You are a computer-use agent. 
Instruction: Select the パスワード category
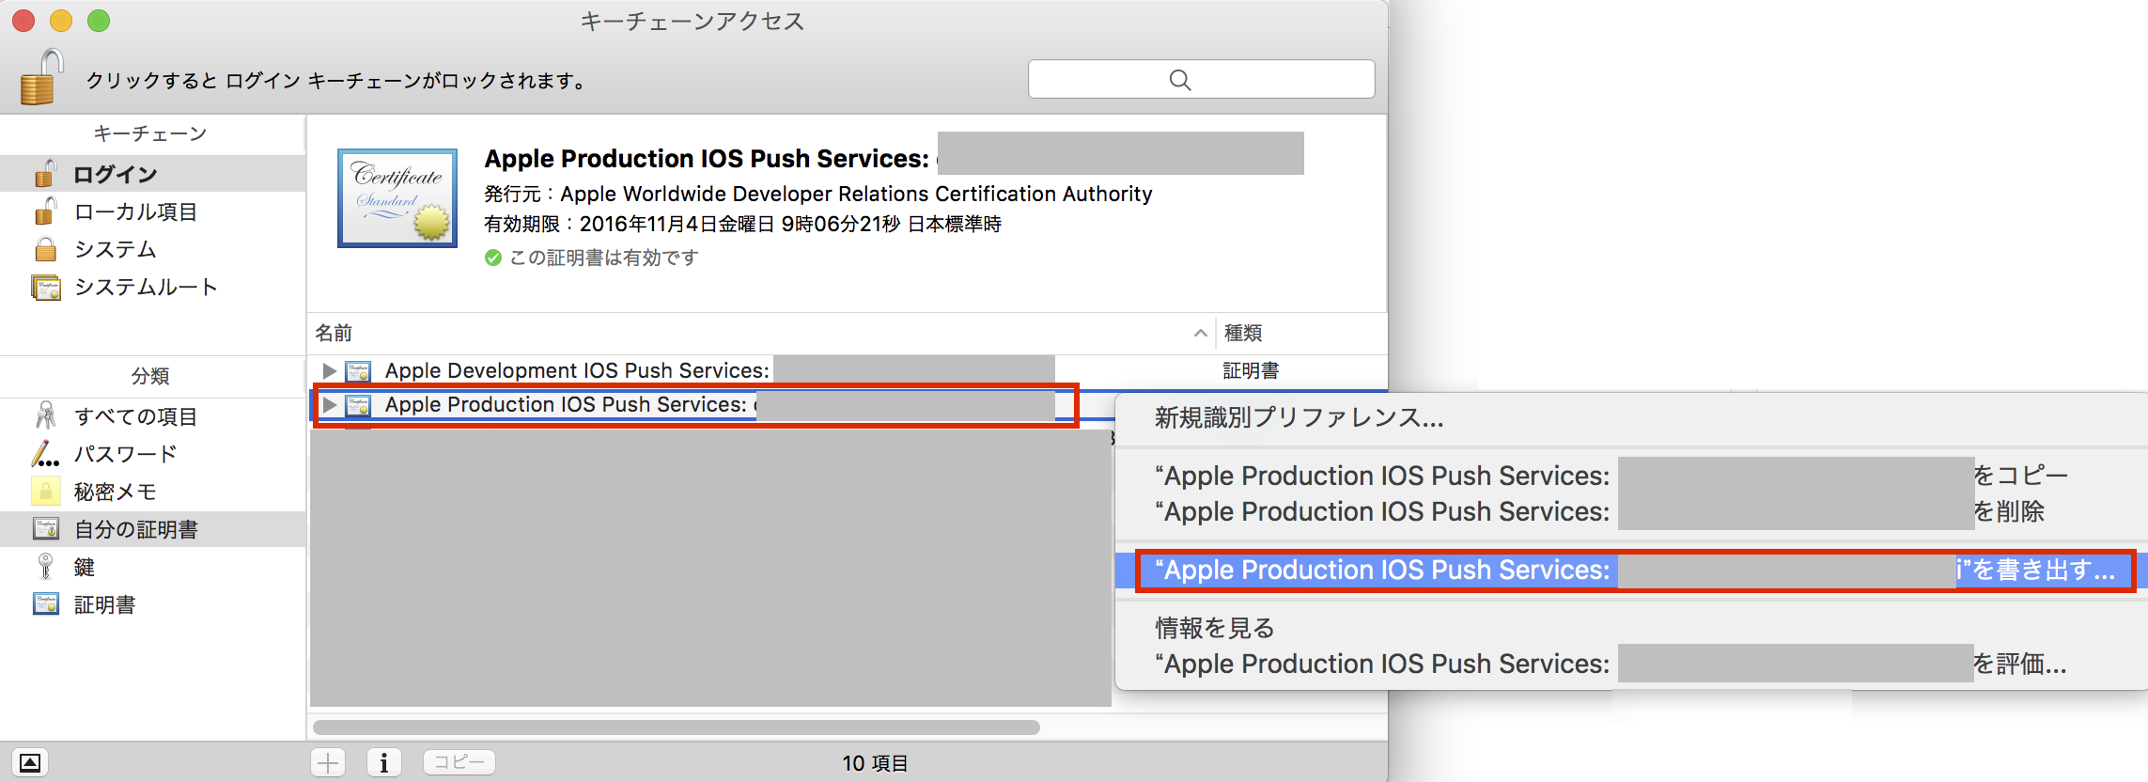pyautogui.click(x=125, y=454)
